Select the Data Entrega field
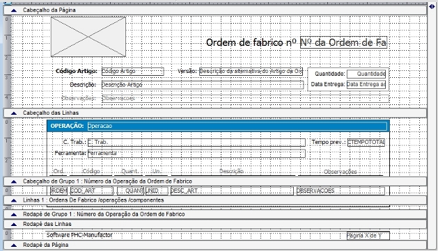438x251 pixels. (366, 84)
